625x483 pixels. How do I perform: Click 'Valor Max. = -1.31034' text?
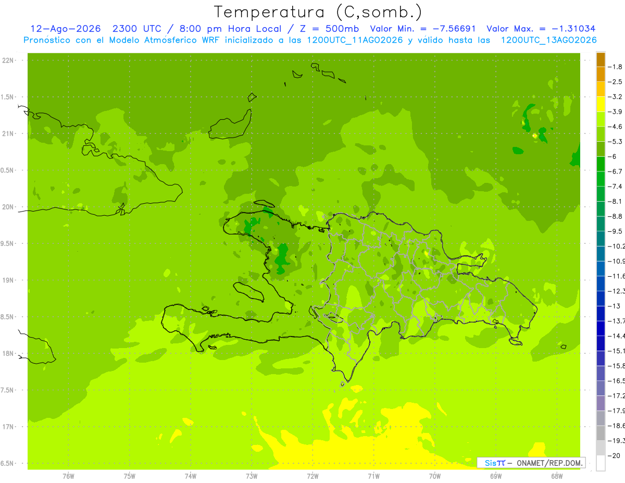[x=541, y=29]
